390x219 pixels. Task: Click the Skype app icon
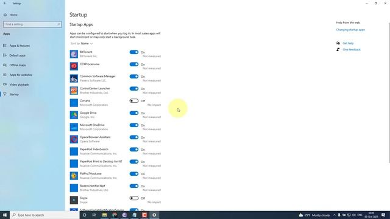74,200
